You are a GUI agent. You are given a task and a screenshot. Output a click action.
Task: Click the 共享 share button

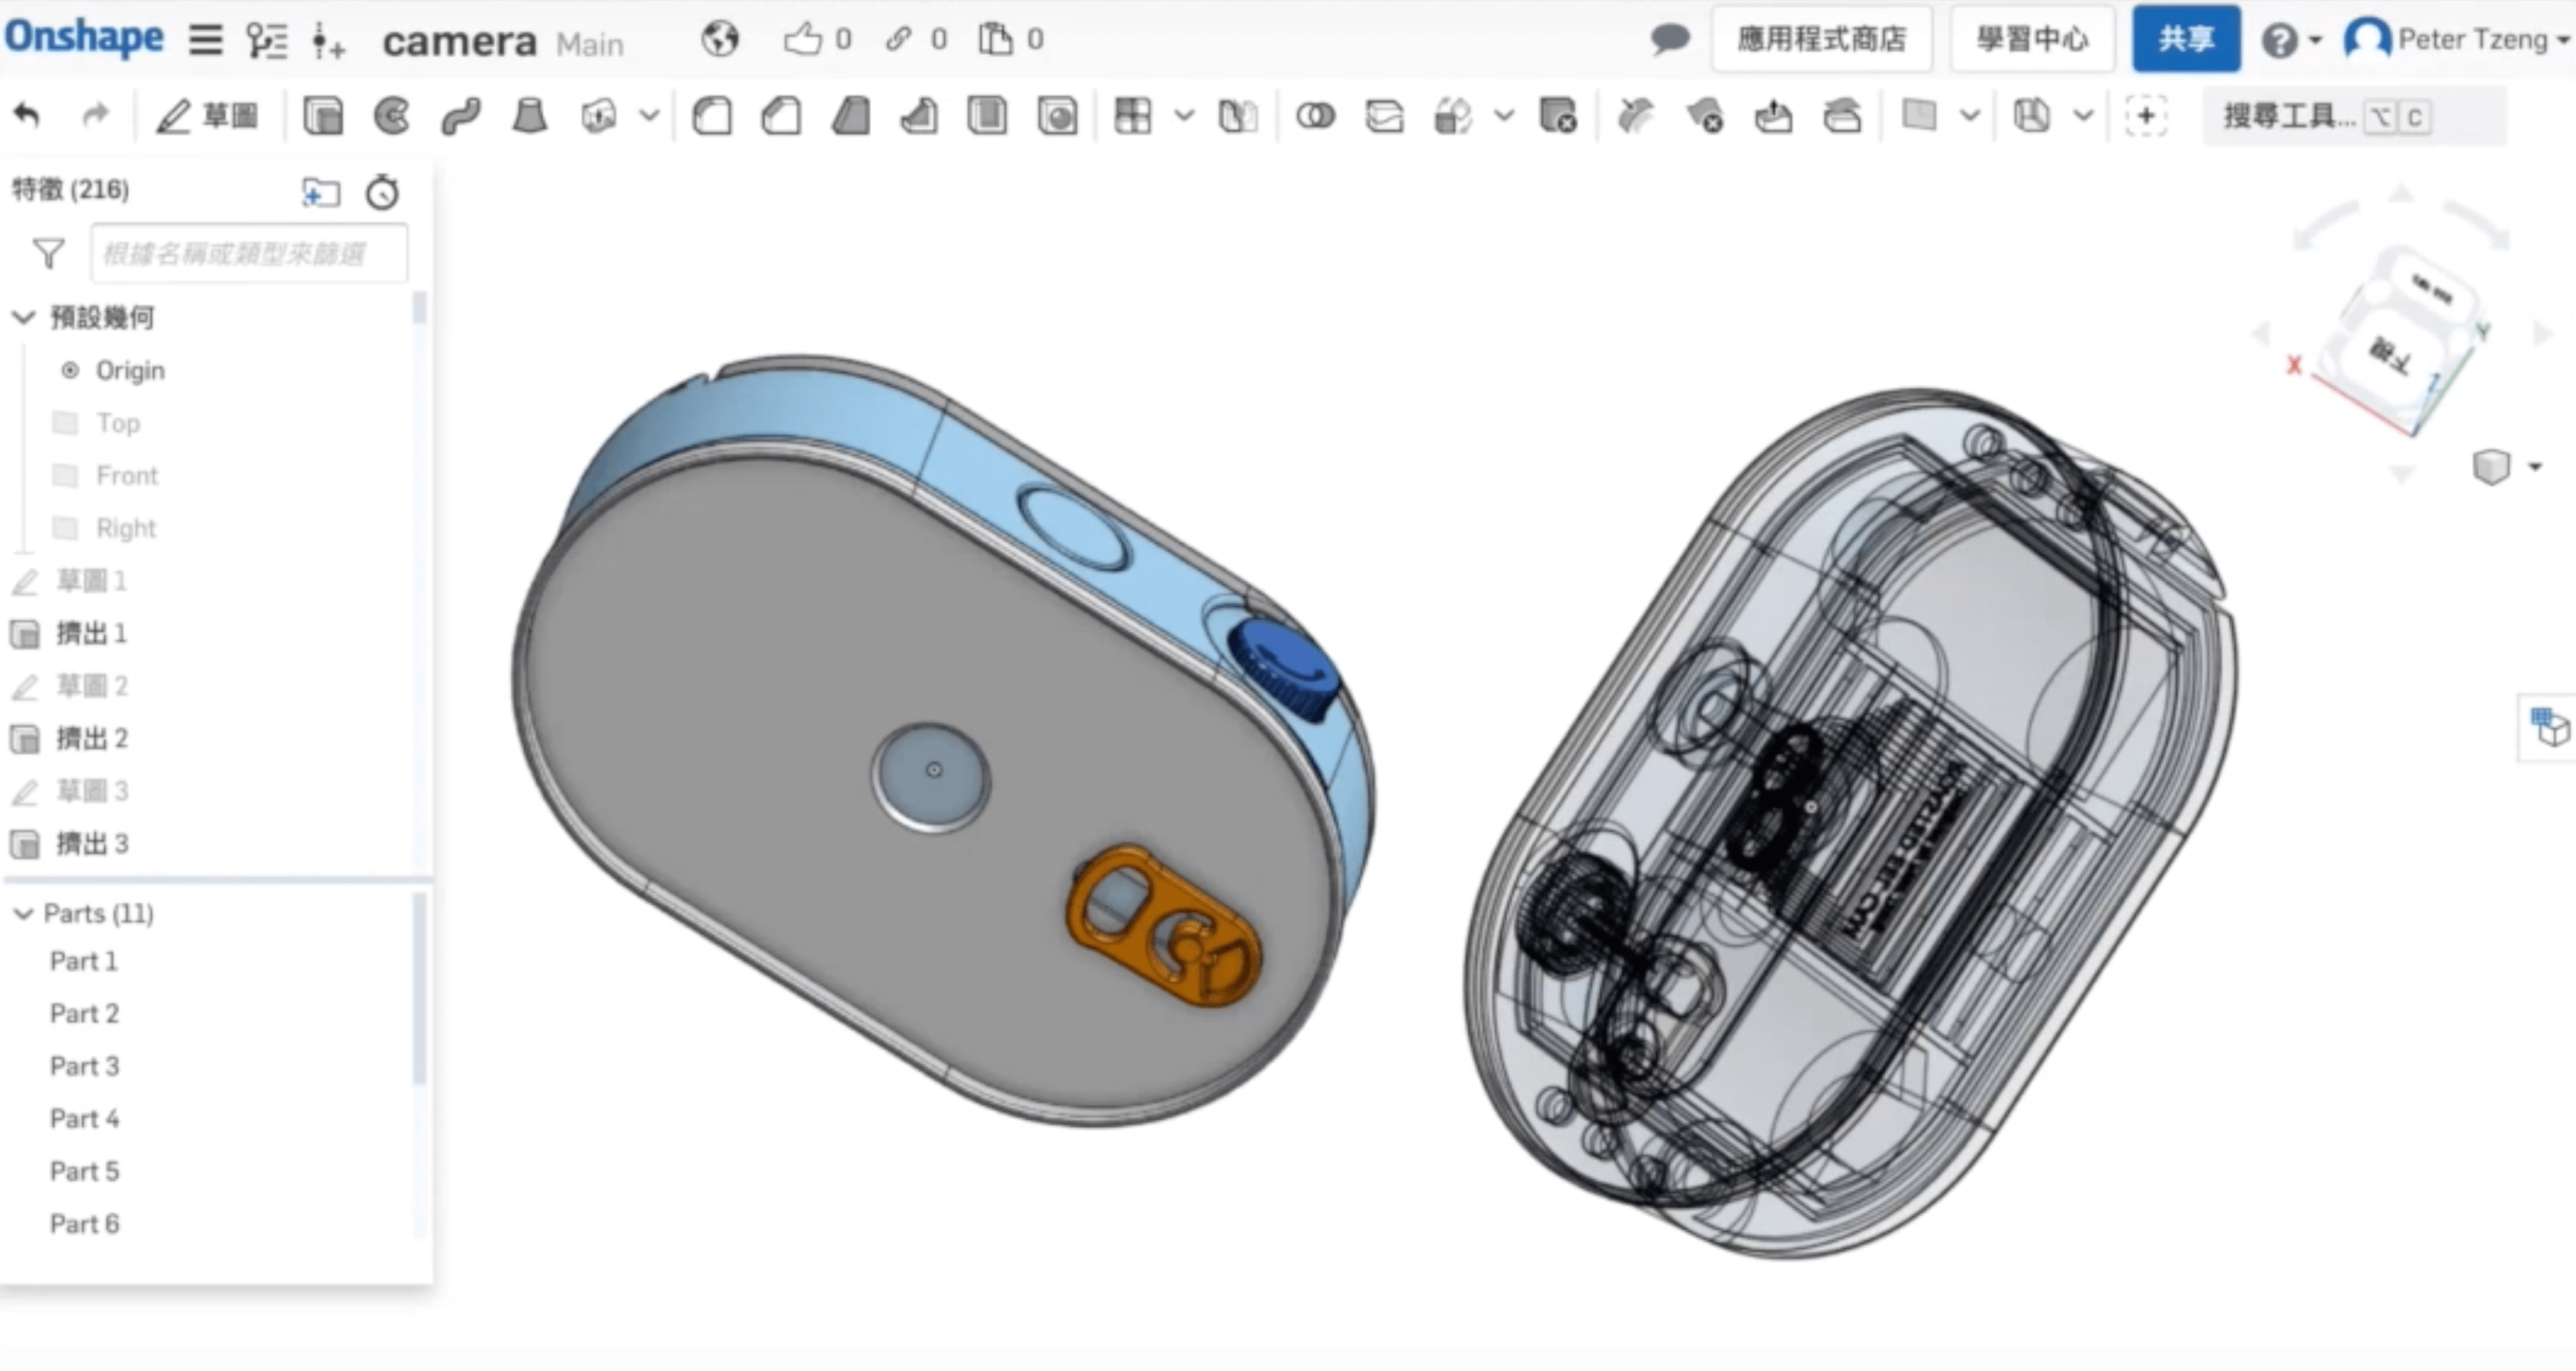(2185, 39)
